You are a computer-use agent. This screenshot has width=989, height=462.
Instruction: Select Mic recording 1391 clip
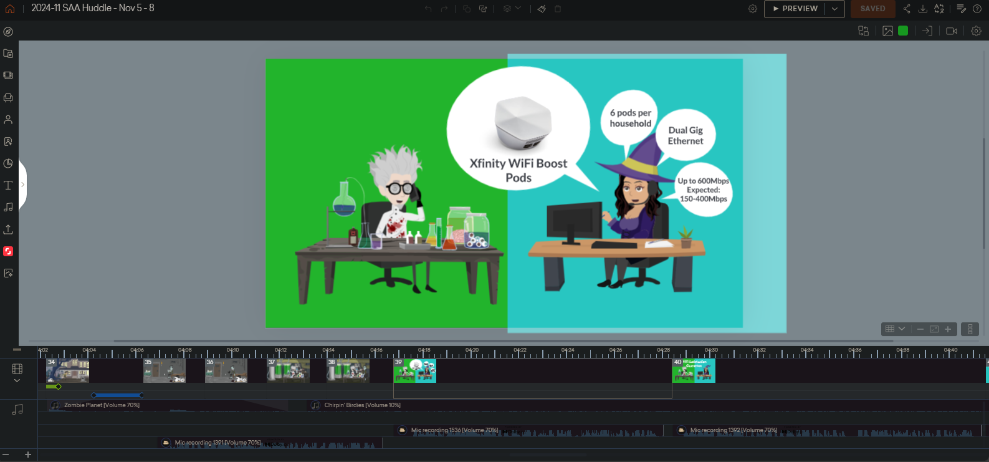[271, 443]
